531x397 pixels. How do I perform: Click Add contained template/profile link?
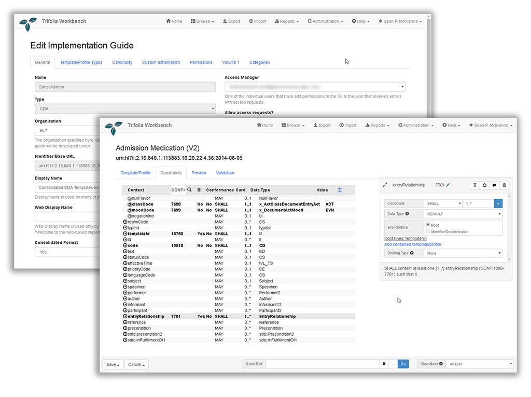412,244
